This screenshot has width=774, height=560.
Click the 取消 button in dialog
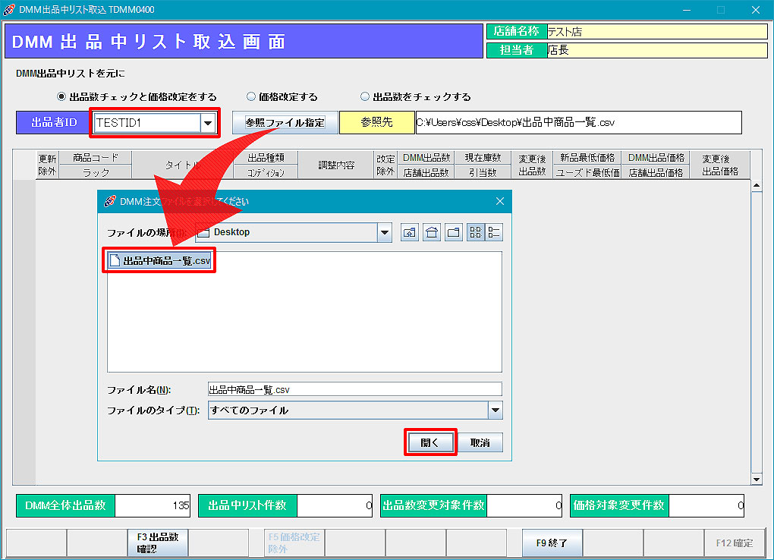coord(480,442)
